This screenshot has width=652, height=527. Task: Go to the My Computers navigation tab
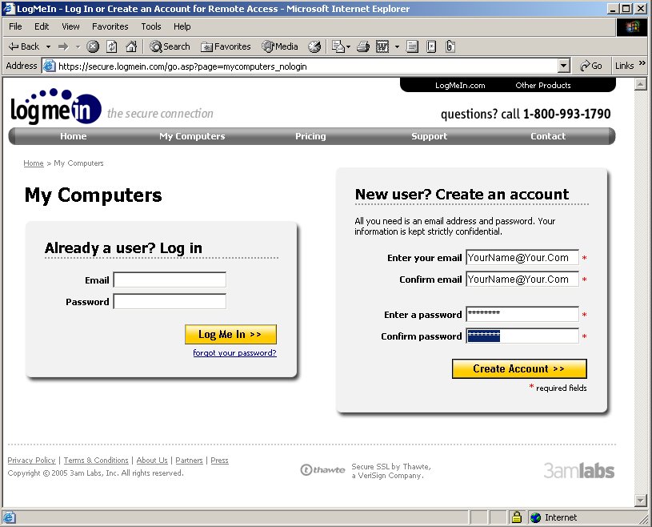pos(192,136)
